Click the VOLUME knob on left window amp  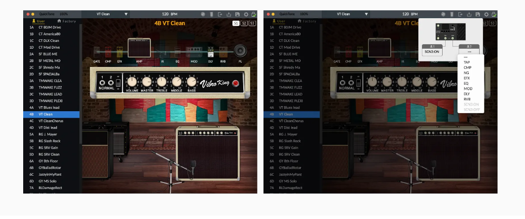tap(132, 82)
